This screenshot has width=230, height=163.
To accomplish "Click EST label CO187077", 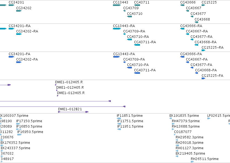I will [x=183, y=132].
